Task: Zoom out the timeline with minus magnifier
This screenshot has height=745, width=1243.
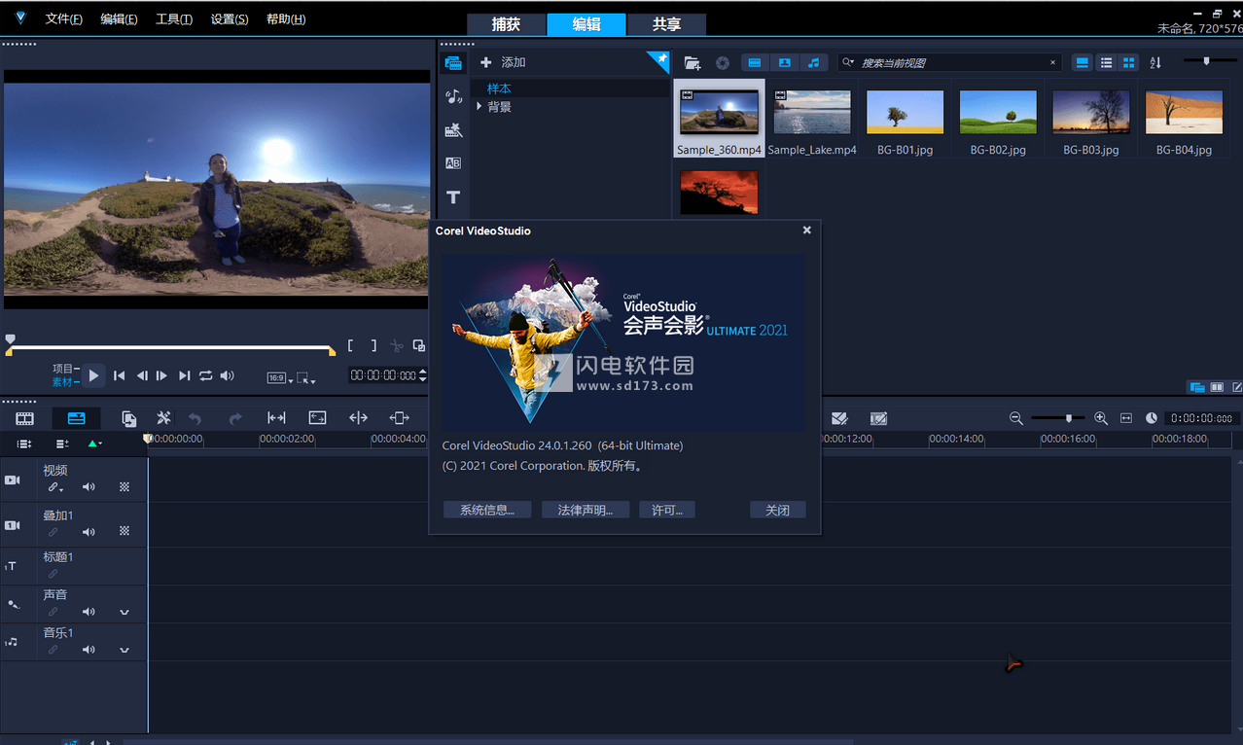Action: click(1016, 418)
